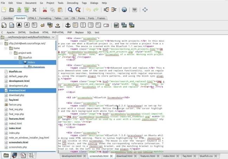Click the Save file toolbar icon
The width and height of the screenshot is (228, 159).
click(x=19, y=10)
